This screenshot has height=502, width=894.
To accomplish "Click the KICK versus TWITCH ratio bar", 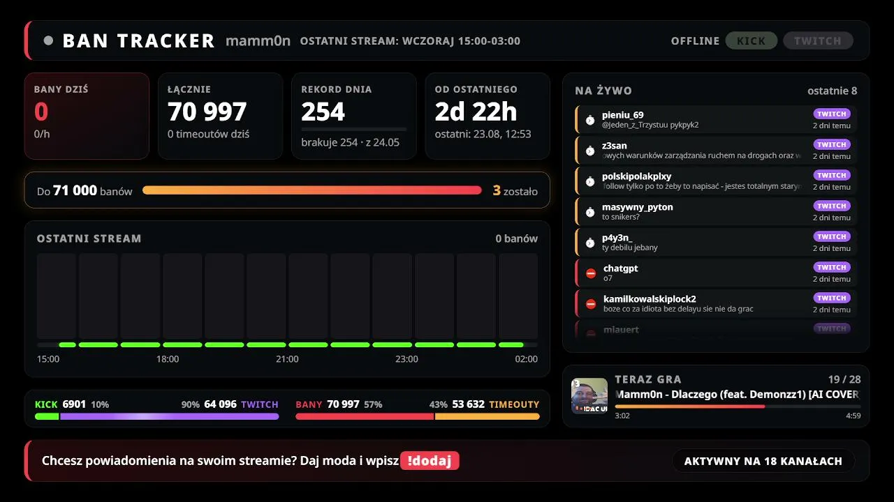I will 157,416.
